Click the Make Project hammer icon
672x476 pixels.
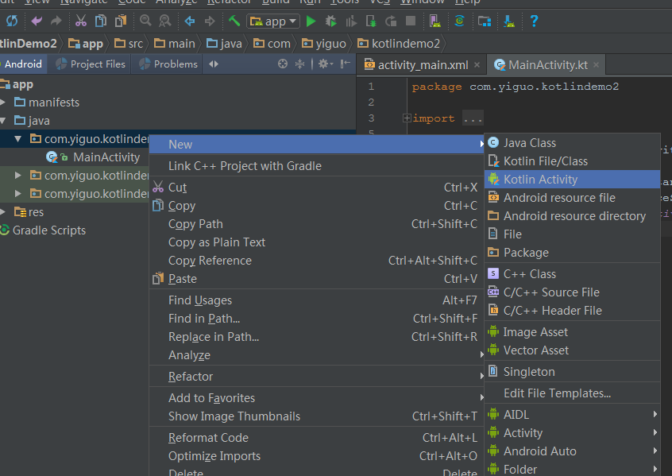point(234,21)
